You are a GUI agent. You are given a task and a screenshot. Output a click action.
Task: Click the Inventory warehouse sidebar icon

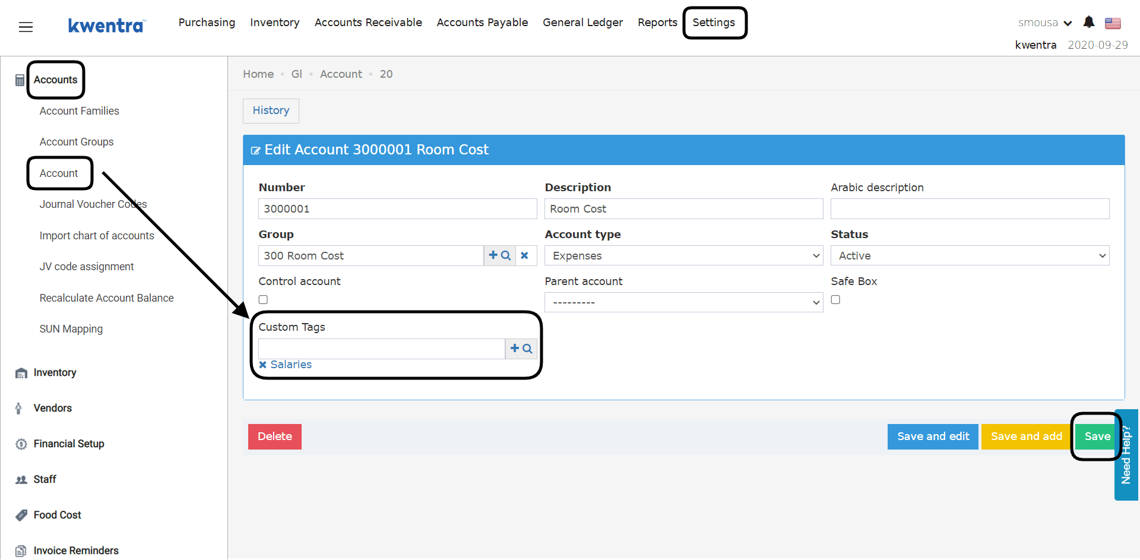pyautogui.click(x=21, y=373)
